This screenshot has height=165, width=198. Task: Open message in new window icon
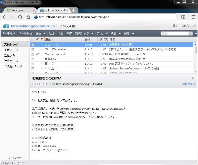(193, 78)
